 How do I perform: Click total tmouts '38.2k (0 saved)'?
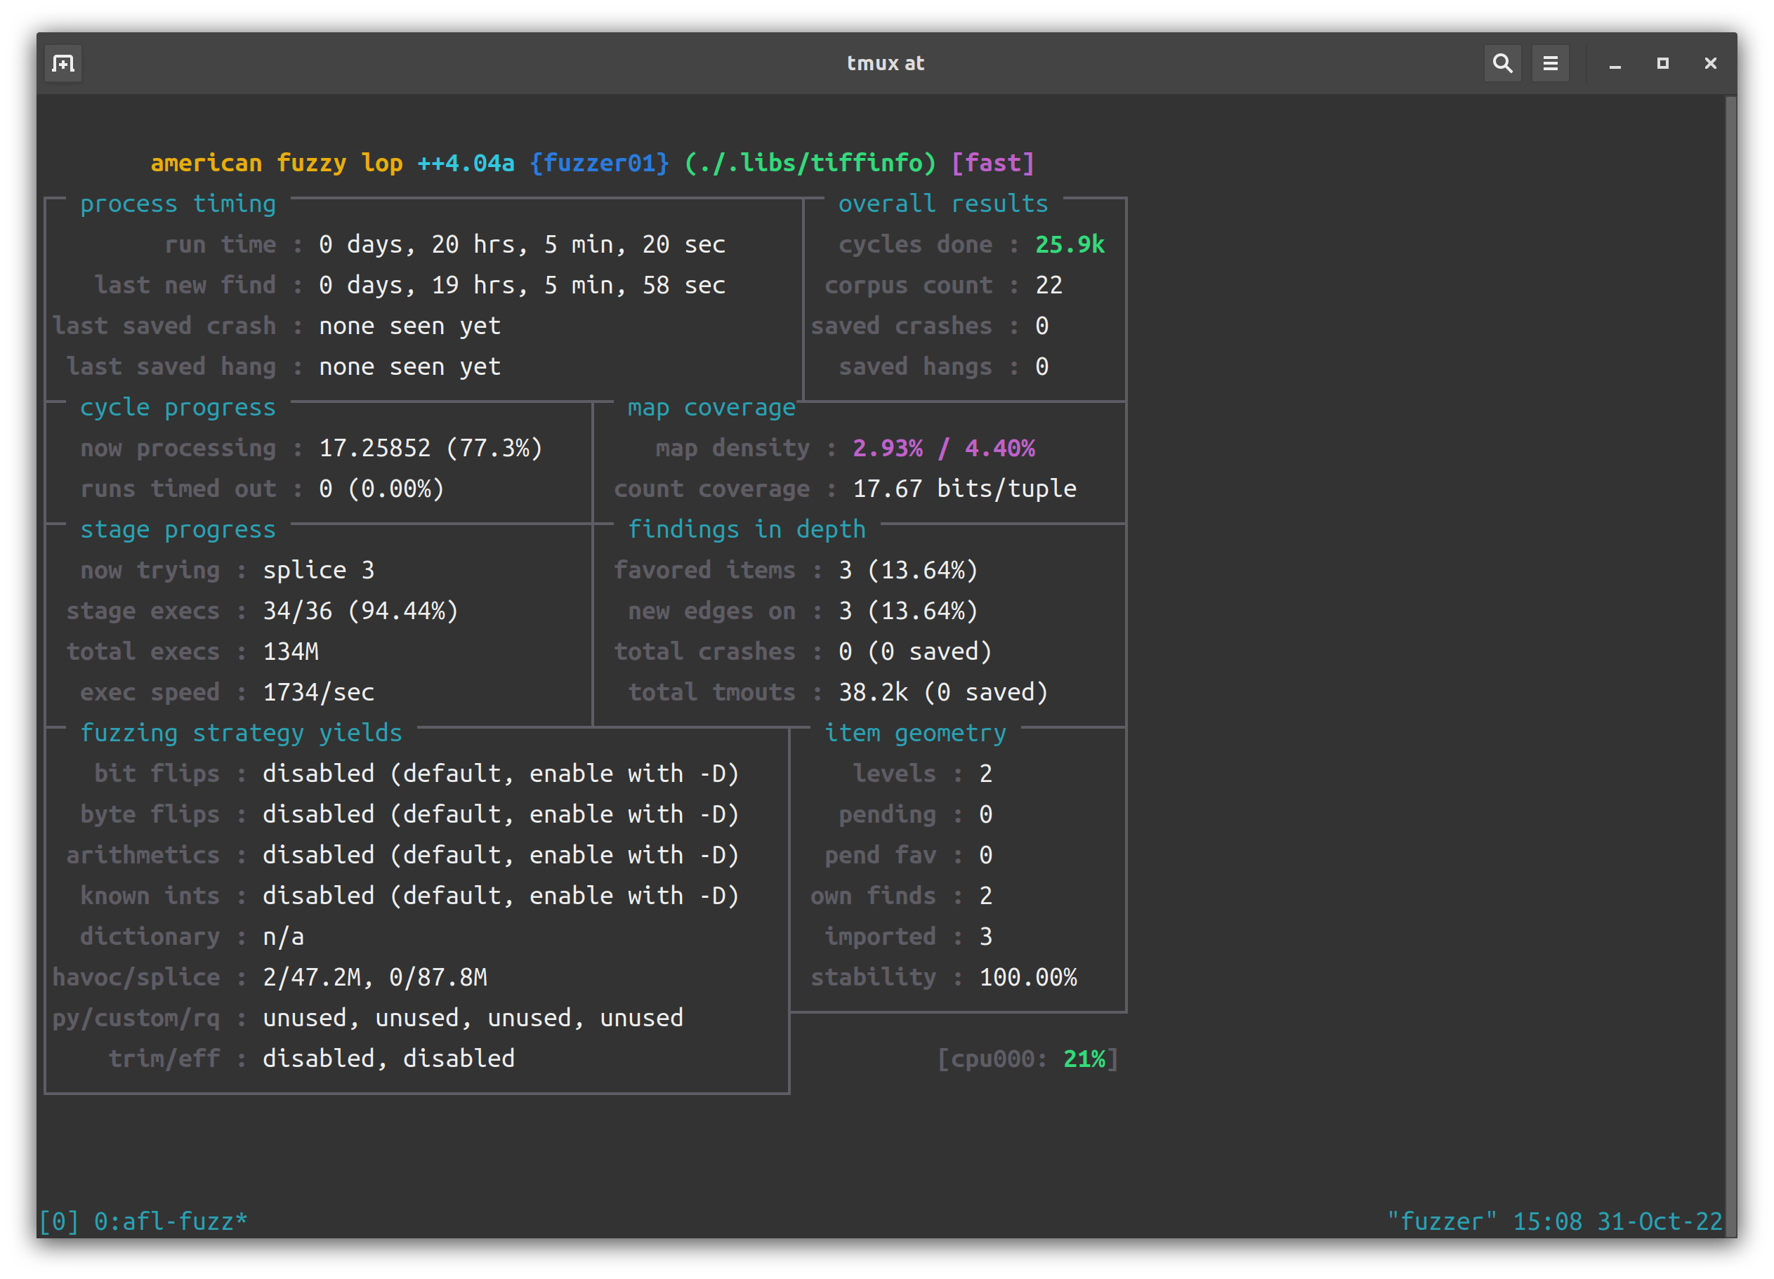tap(942, 692)
